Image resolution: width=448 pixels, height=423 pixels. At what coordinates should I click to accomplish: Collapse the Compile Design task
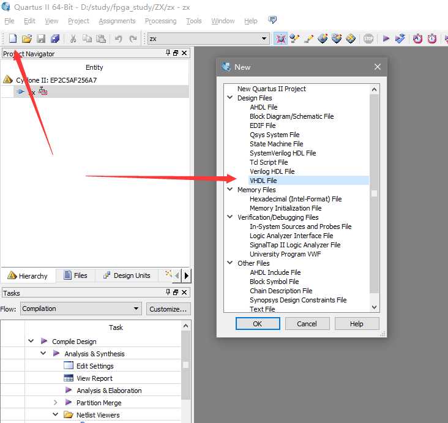(x=31, y=341)
